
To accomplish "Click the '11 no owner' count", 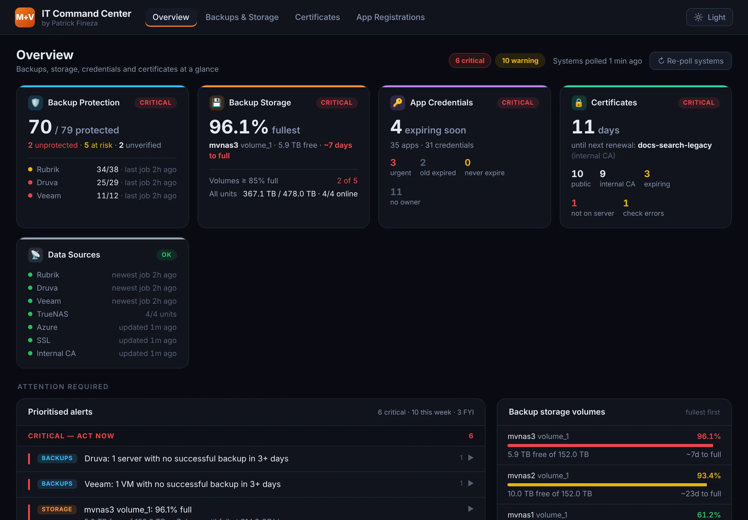I will pos(405,196).
